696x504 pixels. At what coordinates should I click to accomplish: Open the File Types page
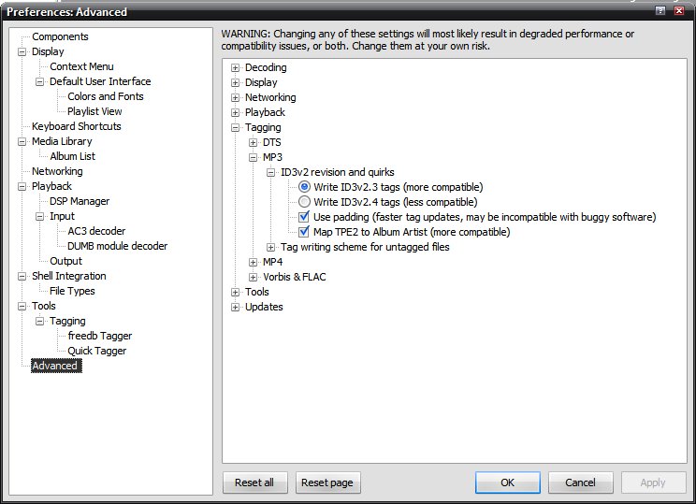point(72,291)
